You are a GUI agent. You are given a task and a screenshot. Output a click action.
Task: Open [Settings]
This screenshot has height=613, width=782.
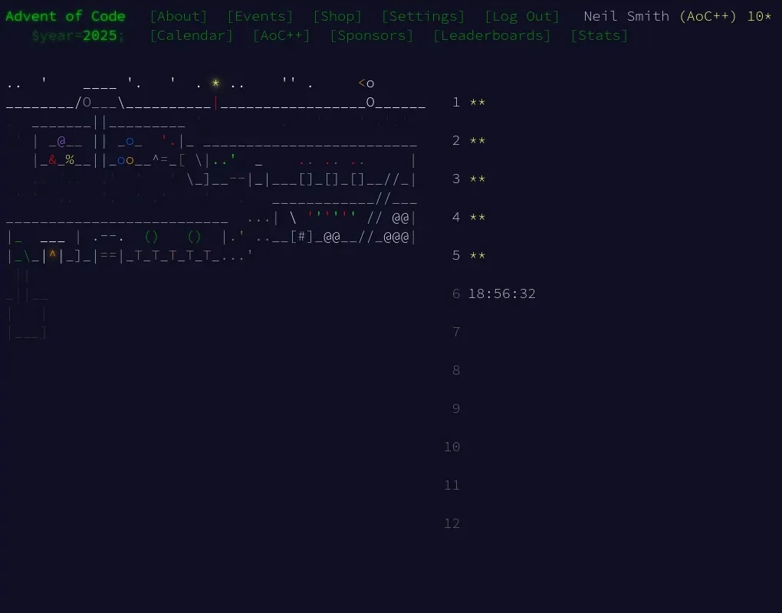pos(424,15)
